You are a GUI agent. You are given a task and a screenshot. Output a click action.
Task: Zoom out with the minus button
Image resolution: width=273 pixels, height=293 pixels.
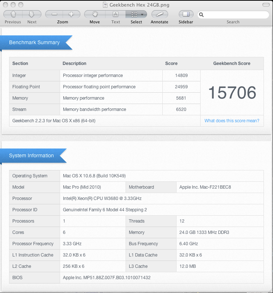(x=54, y=14)
